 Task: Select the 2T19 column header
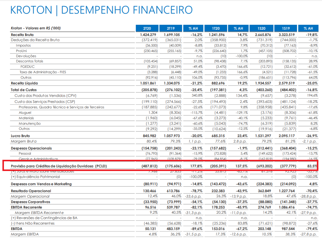coord(170,28)
